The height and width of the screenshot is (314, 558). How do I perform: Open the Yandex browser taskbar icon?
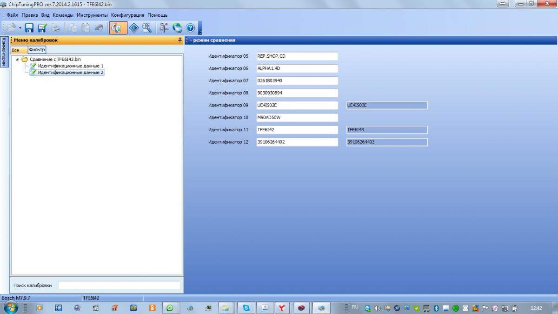coord(282,308)
